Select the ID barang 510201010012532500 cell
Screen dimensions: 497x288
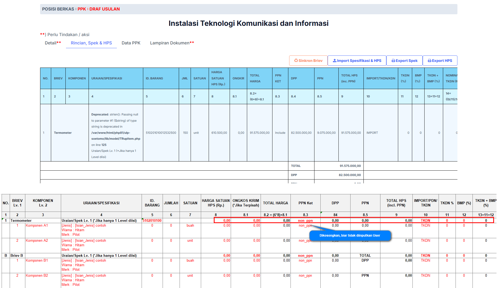[161, 133]
